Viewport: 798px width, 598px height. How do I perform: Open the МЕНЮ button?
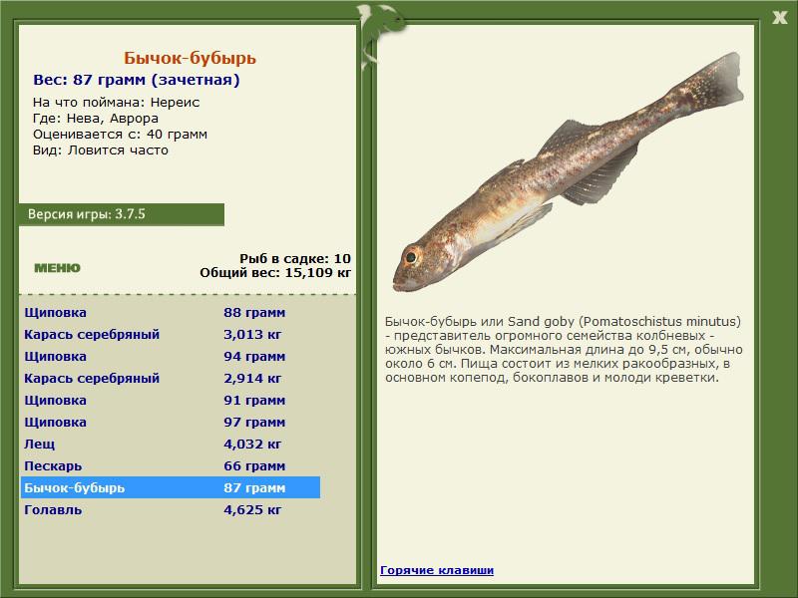pos(57,268)
